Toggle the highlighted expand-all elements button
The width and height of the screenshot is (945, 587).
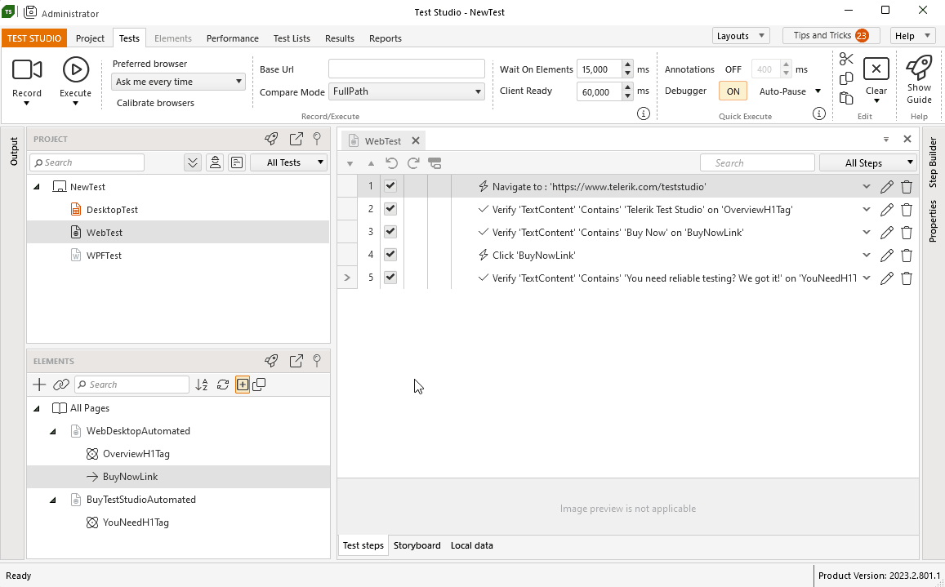coord(243,385)
